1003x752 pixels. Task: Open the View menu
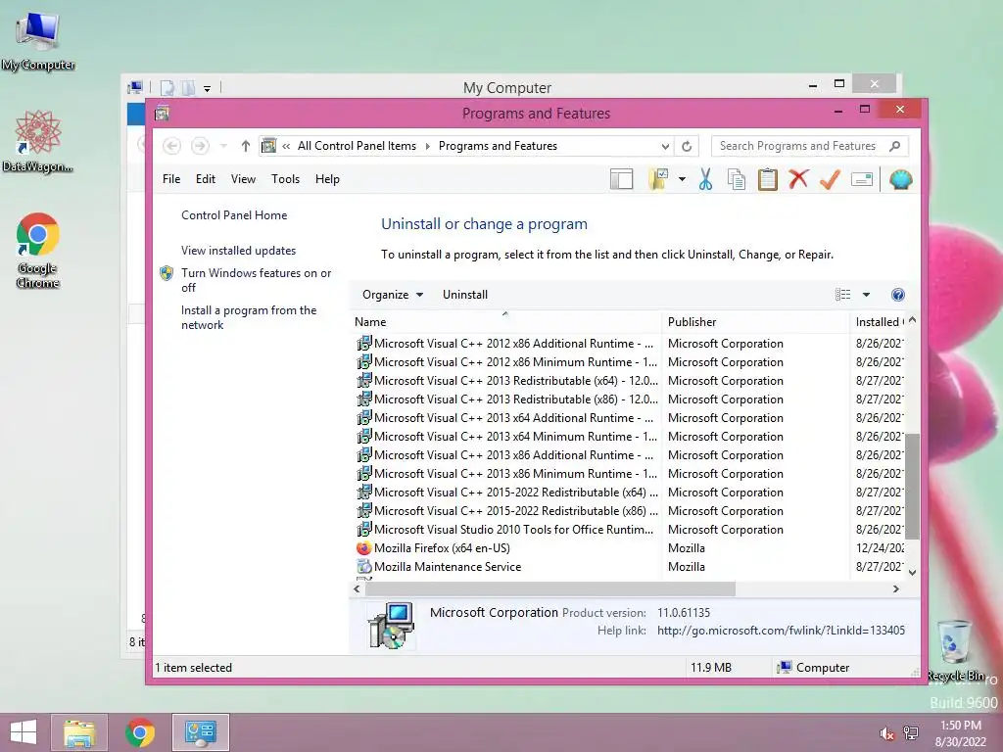243,179
